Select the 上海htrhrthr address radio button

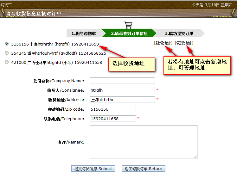point(7,44)
